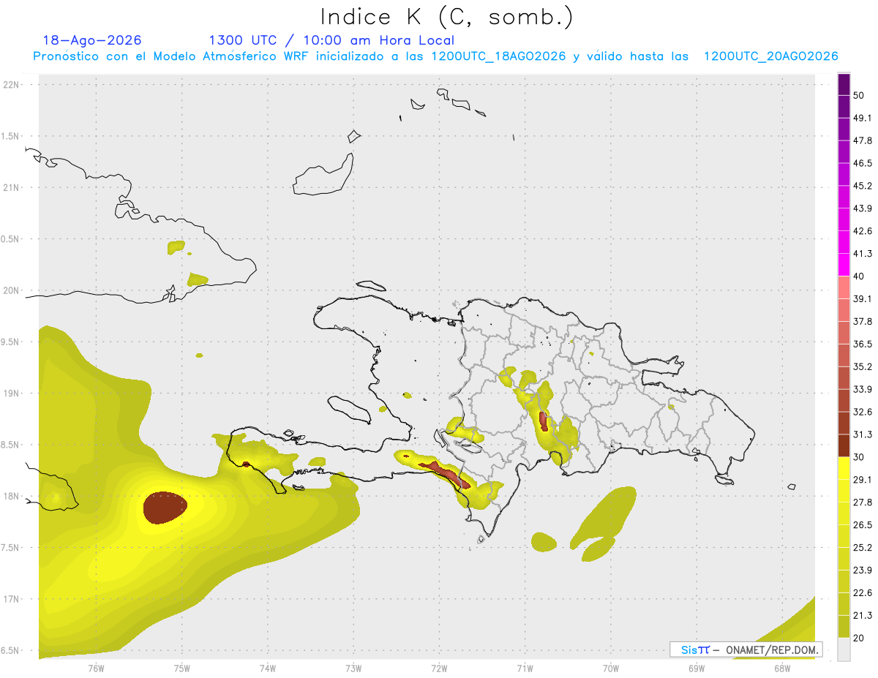Screen dimensions: 878x678
Task: Click the latitude axis label "22N"
Action: point(12,85)
